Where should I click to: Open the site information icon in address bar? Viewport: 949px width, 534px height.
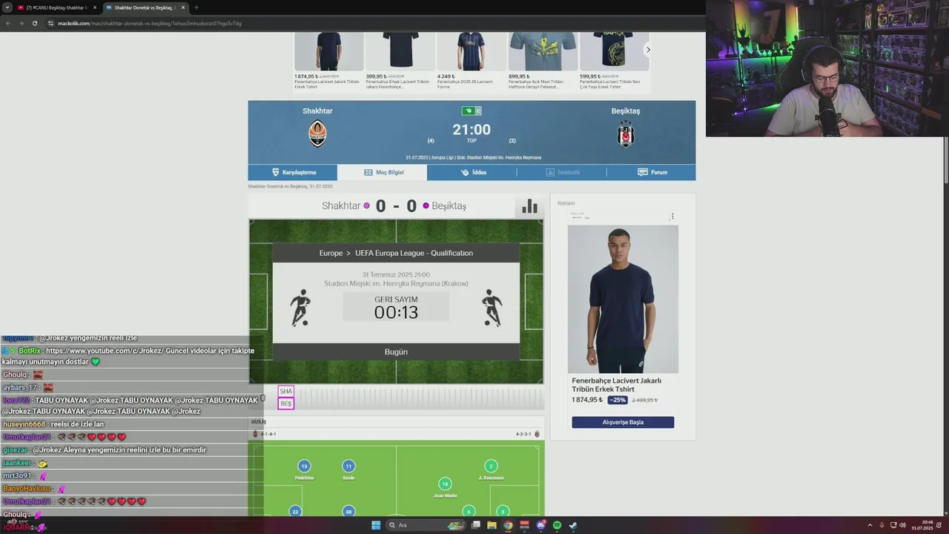tap(51, 23)
